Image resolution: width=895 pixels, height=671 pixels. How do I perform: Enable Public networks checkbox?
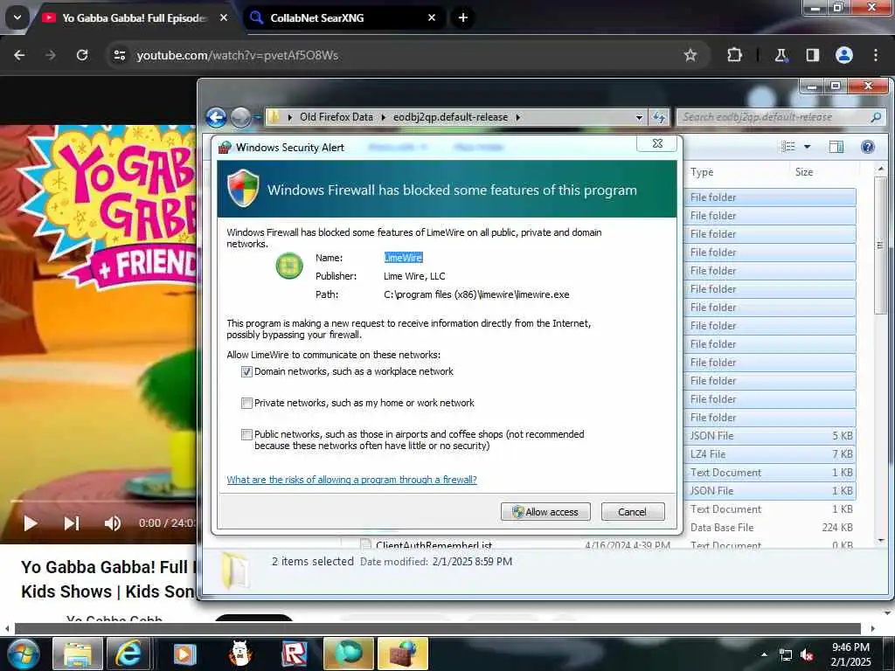click(x=246, y=435)
